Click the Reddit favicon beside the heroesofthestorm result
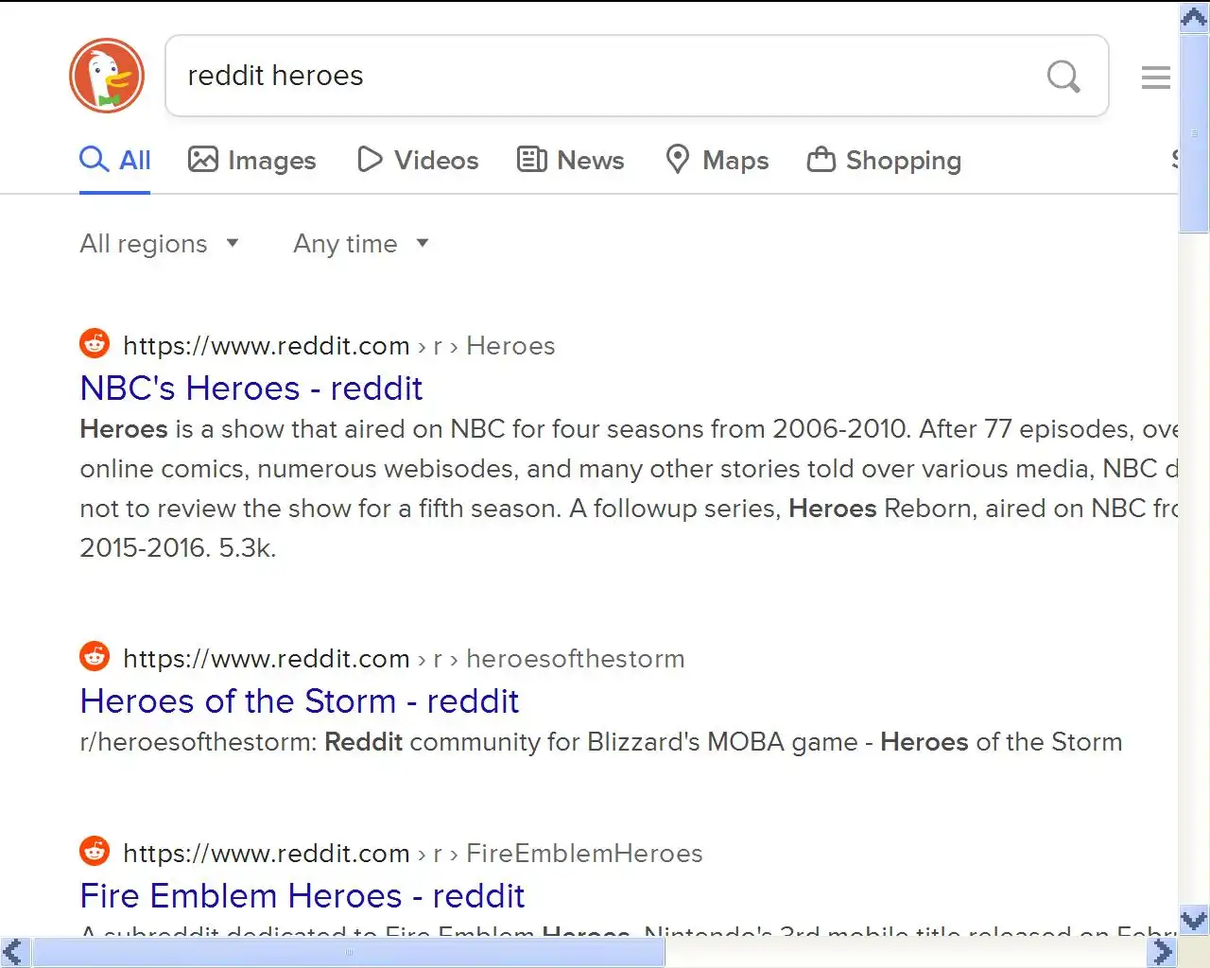The width and height of the screenshot is (1210, 968). pyautogui.click(x=95, y=656)
